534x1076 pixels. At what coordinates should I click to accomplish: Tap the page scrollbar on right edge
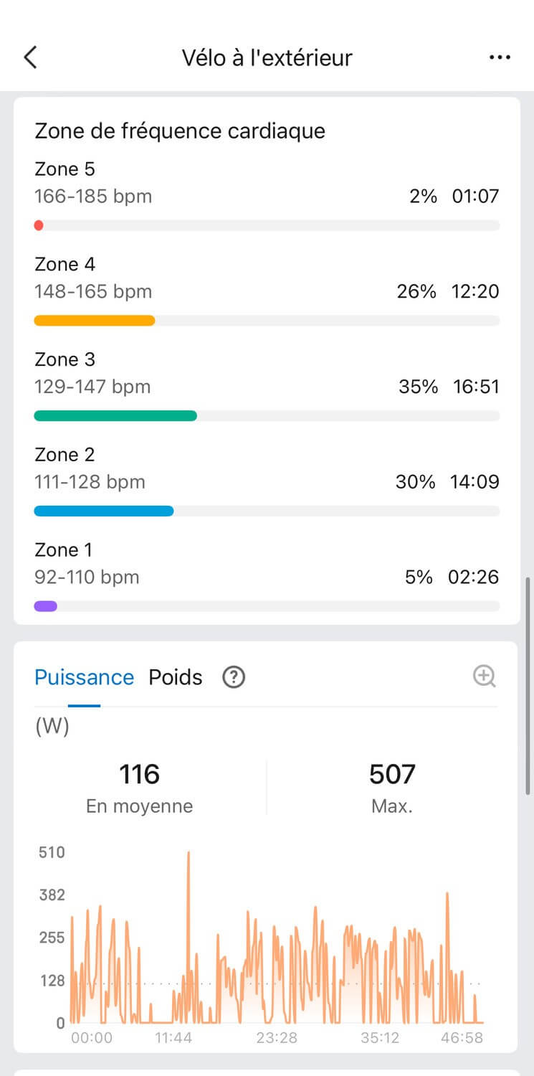pyautogui.click(x=529, y=685)
